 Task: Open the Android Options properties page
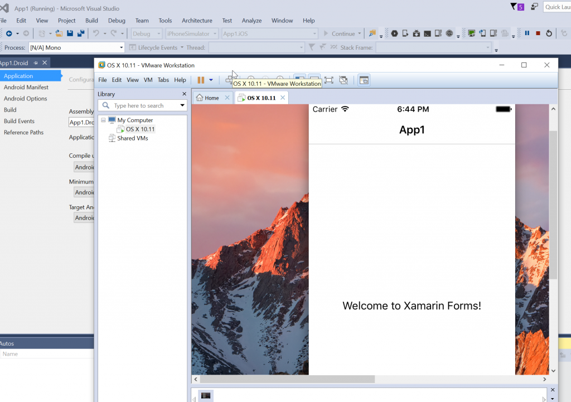point(26,98)
